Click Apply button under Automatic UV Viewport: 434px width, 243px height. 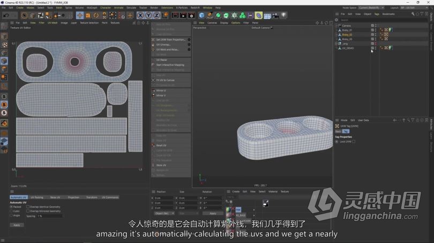(x=17, y=225)
